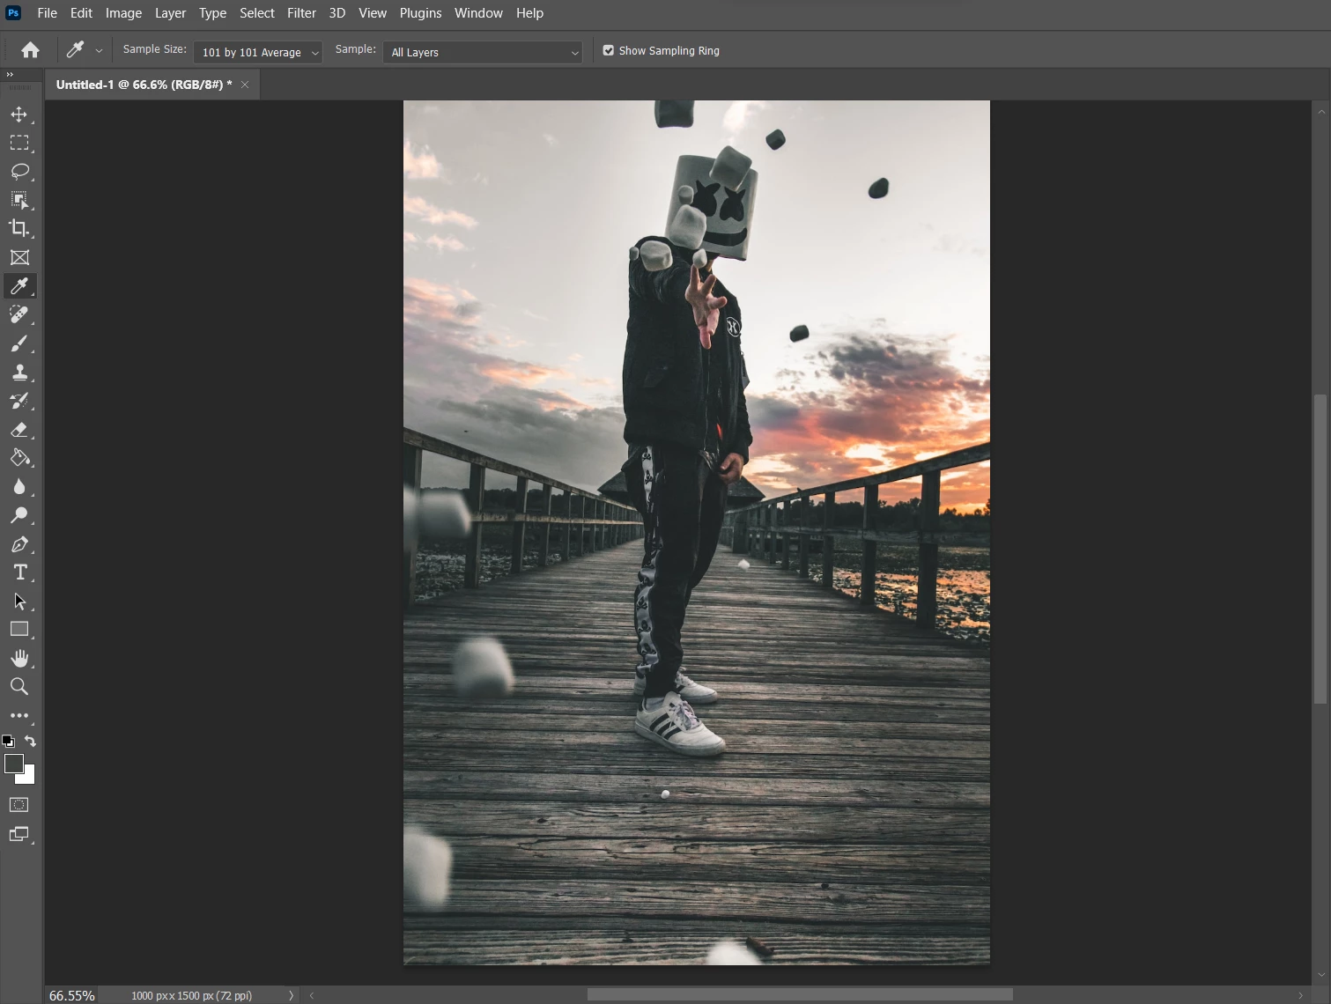Select the Object Selection tool
The width and height of the screenshot is (1331, 1004).
(x=19, y=200)
